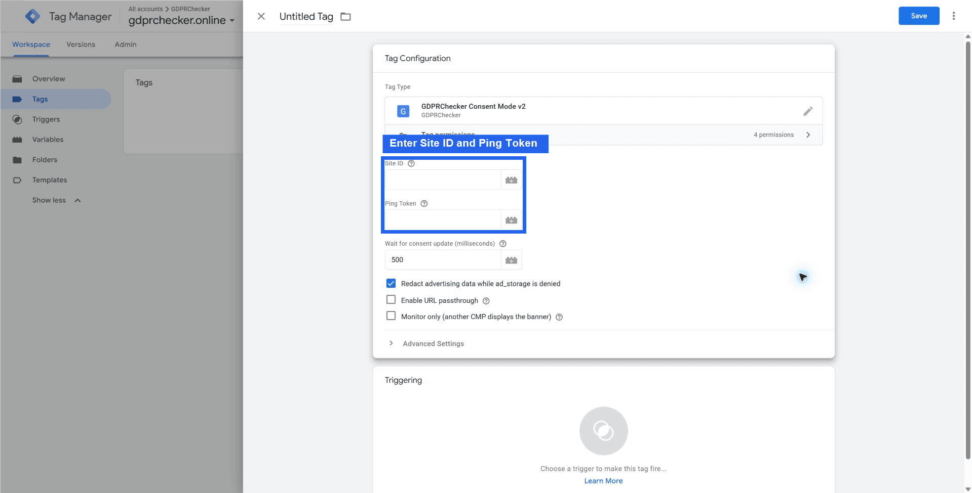The image size is (972, 493).
Task: Click the scrollbar down arrow
Action: coord(967,488)
